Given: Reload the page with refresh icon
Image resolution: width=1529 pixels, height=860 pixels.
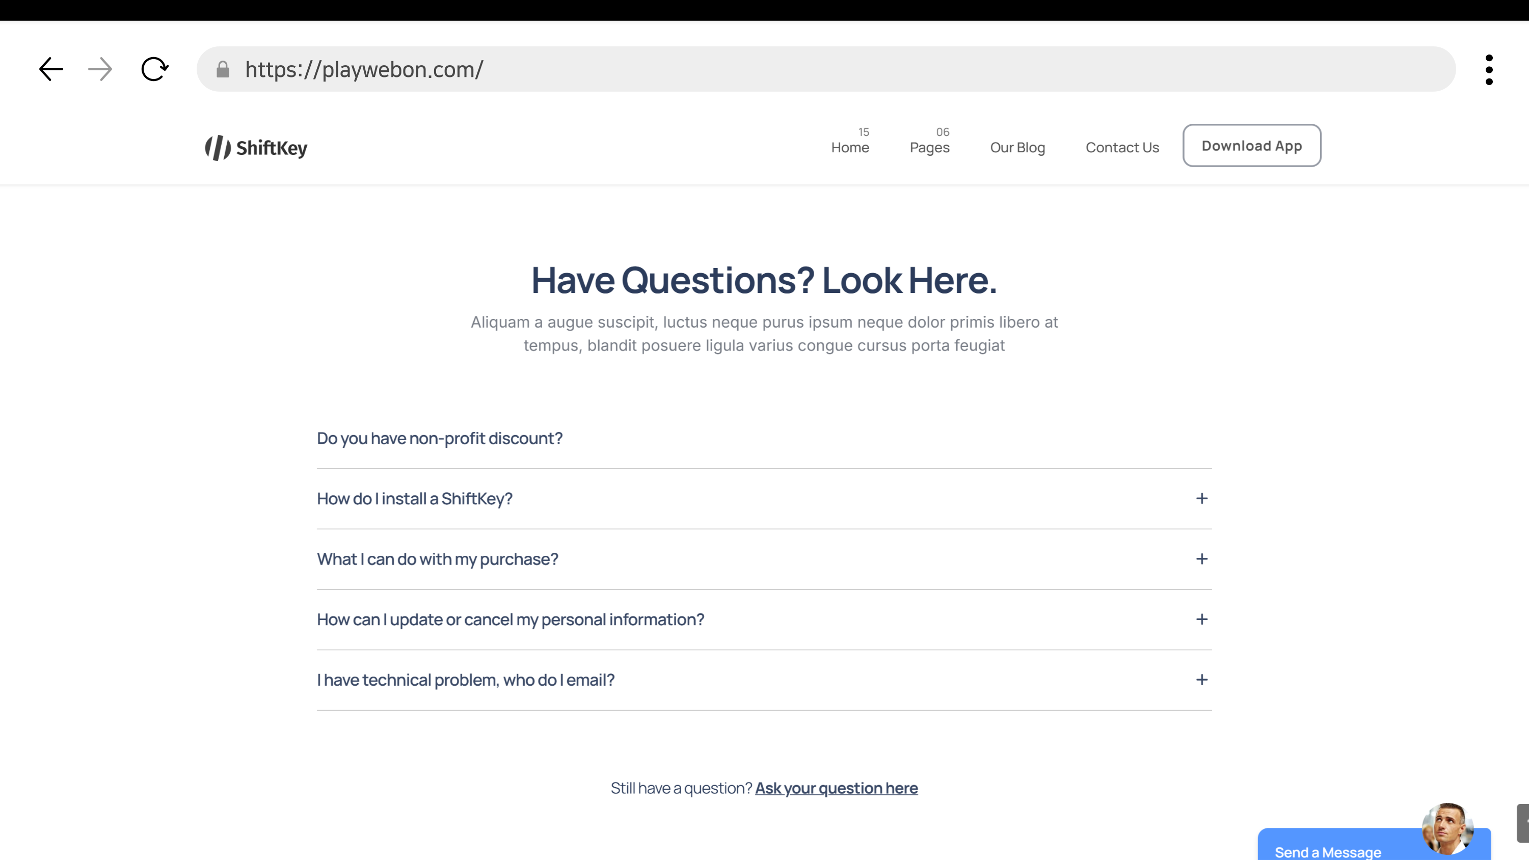Looking at the screenshot, I should tap(154, 69).
